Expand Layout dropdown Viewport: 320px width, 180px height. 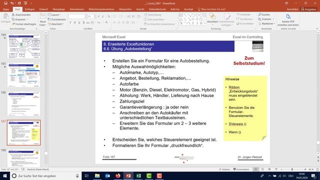click(54, 14)
